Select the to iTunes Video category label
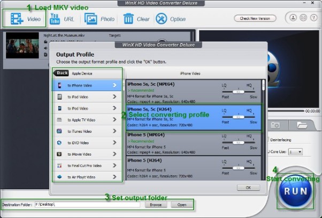322x218 pixels. 80,132
